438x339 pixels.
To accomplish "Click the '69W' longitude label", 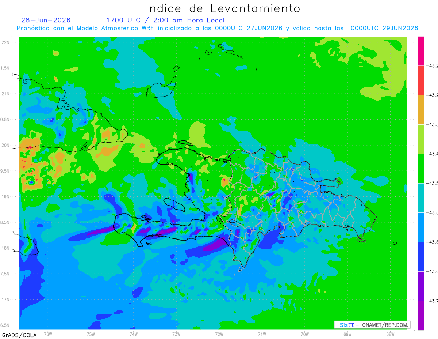I will point(347,334).
